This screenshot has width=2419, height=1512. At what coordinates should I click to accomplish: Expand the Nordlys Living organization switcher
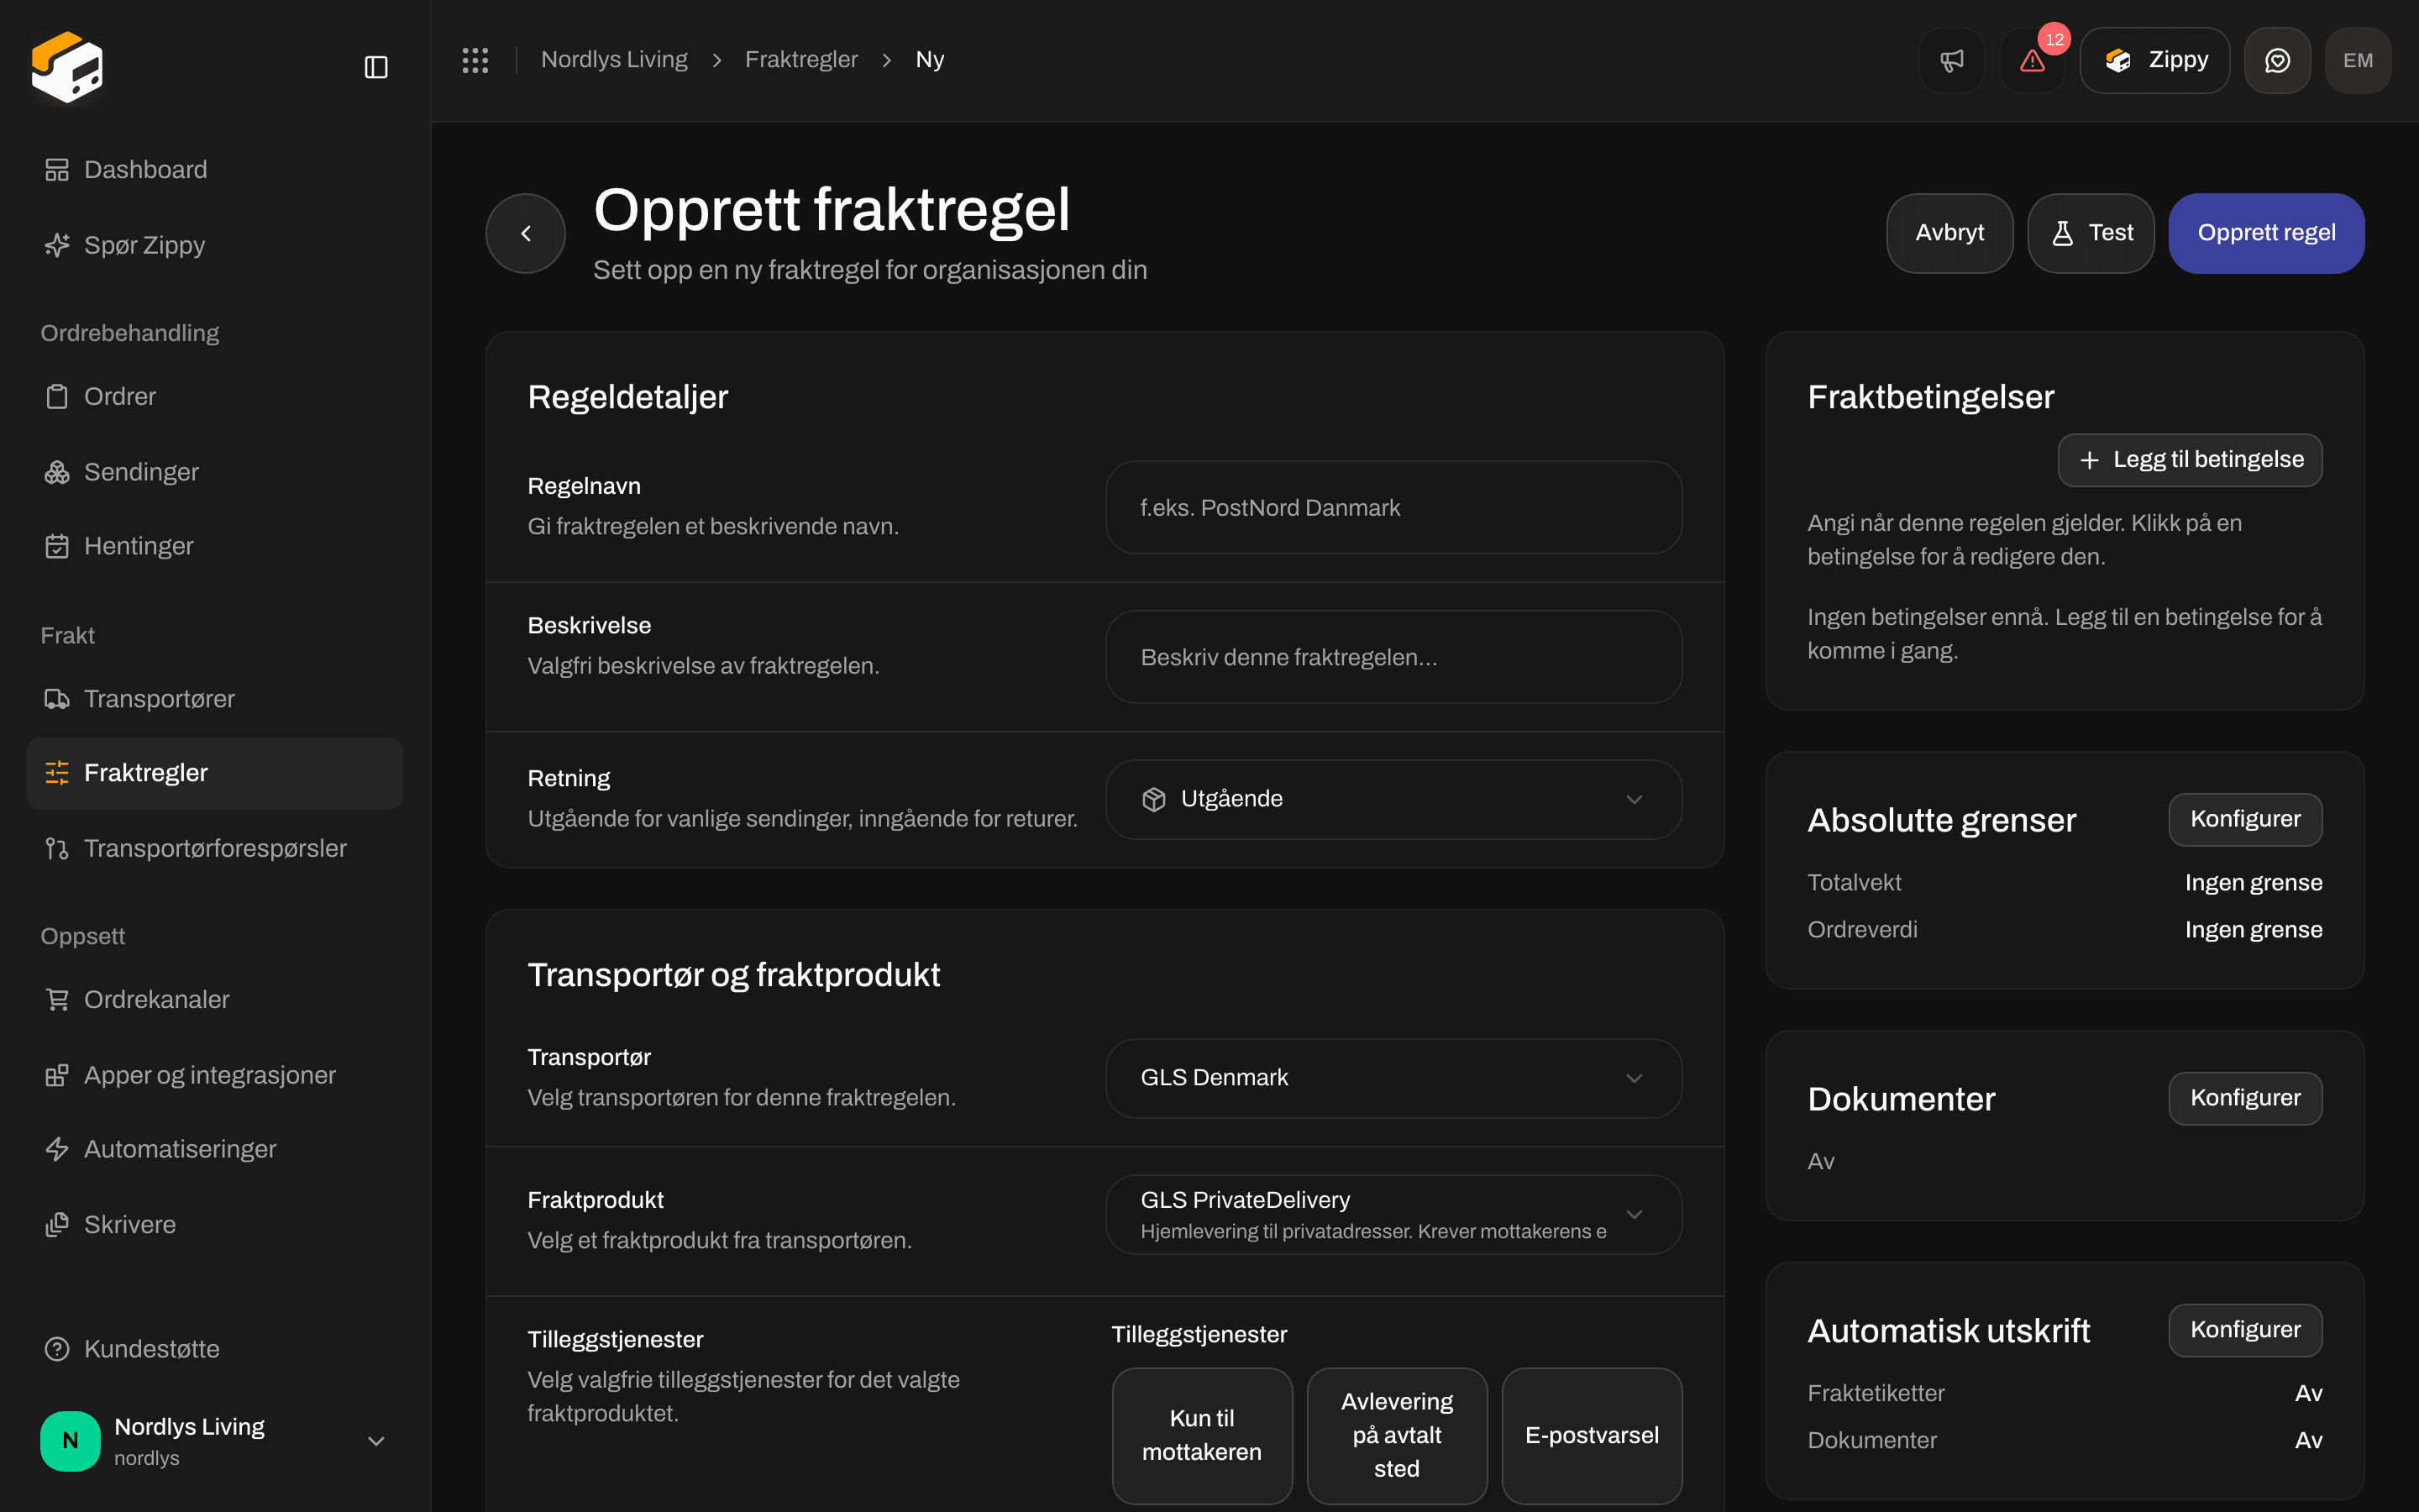[215, 1440]
